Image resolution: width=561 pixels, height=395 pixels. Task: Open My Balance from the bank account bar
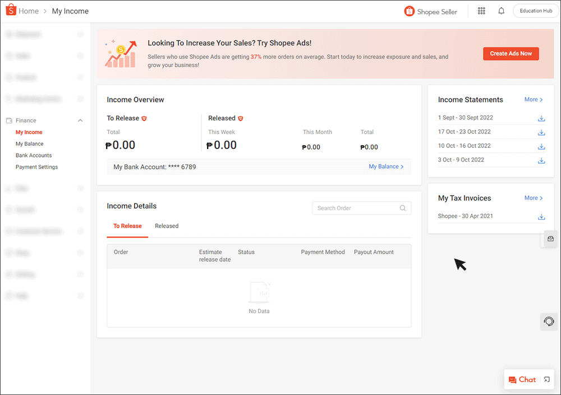386,166
